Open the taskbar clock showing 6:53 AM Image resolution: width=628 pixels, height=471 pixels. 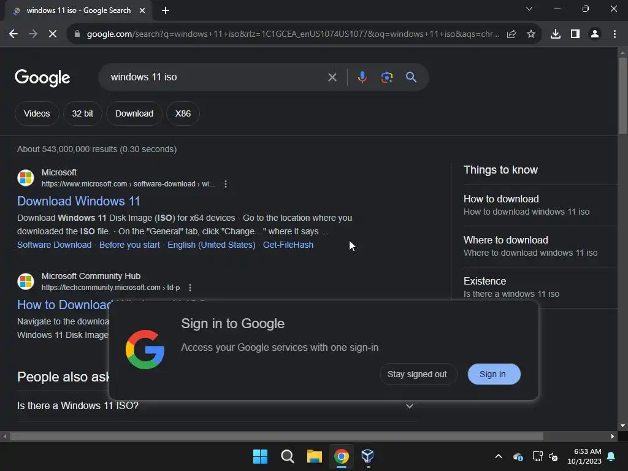tap(584, 456)
